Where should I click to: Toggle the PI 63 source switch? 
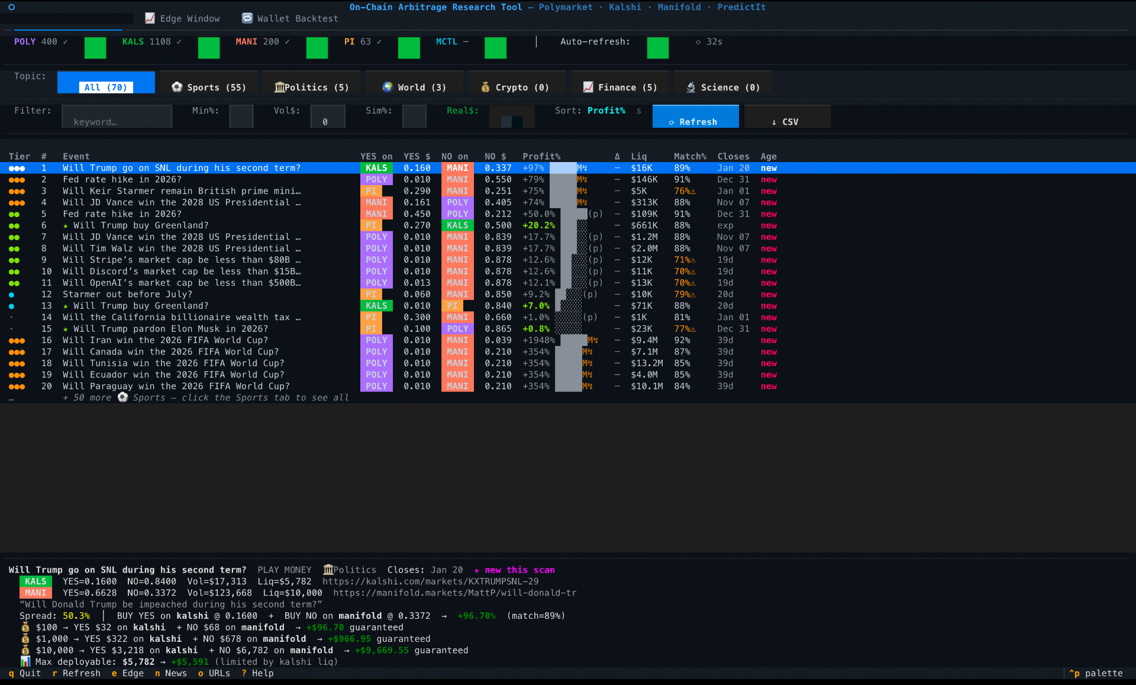coord(409,48)
